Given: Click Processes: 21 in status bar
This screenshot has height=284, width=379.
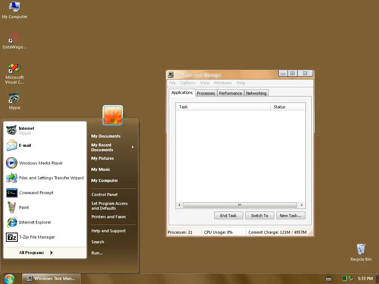Looking at the screenshot, I should click(180, 232).
